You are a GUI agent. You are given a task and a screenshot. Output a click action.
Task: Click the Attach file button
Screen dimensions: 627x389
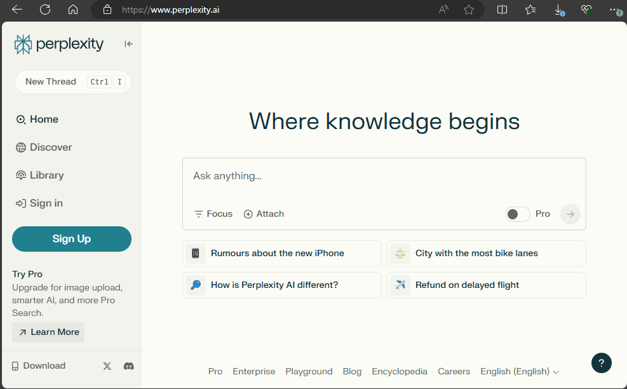coord(264,214)
